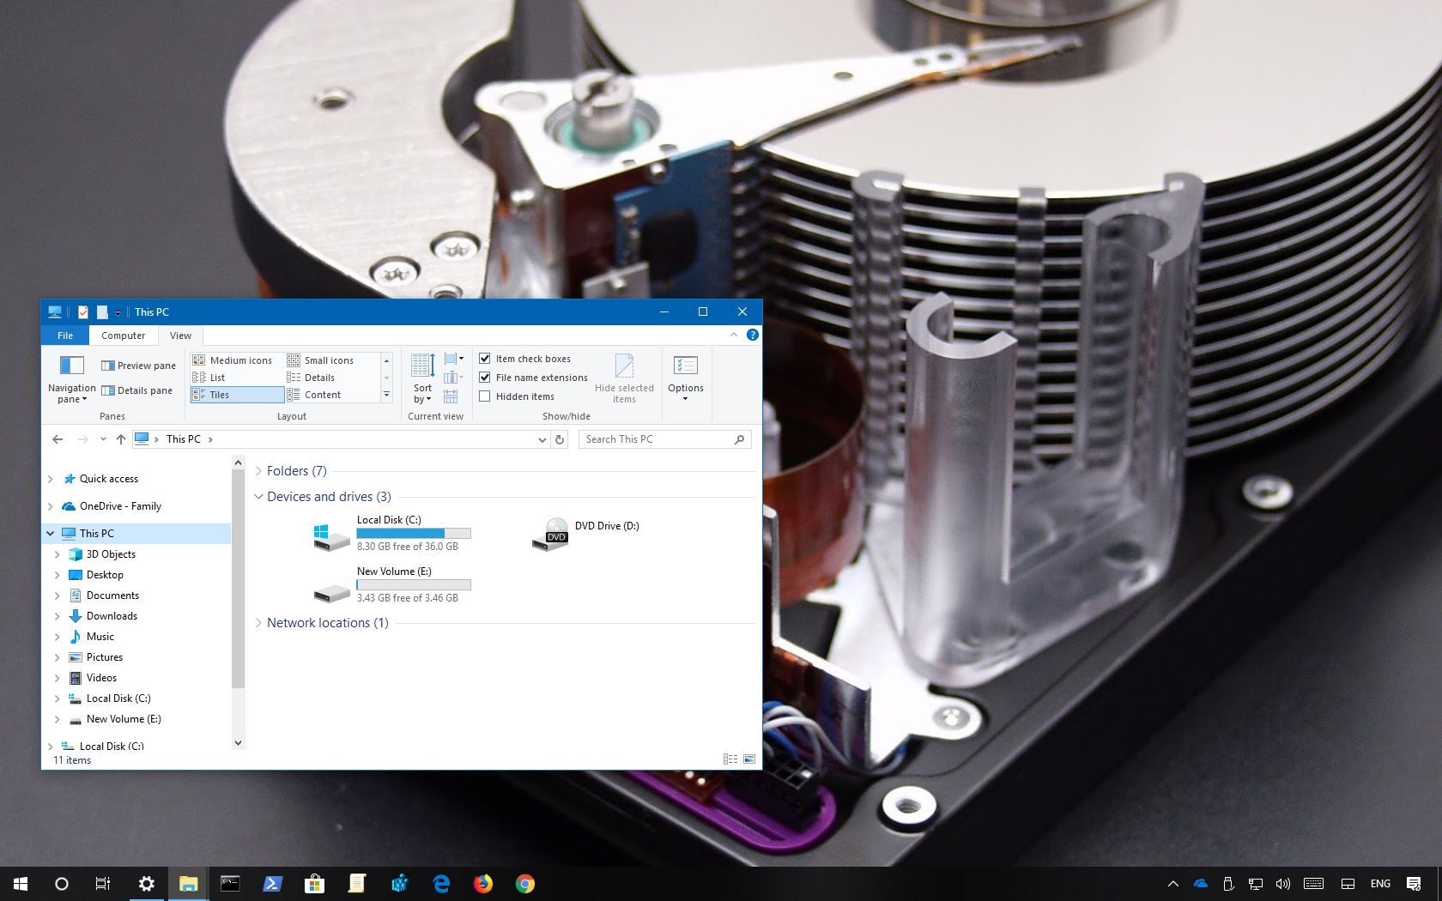Switch to the Computer ribbon tab

(x=123, y=336)
